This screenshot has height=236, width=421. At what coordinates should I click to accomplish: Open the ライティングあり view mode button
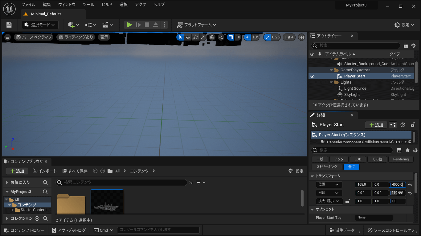click(x=76, y=37)
